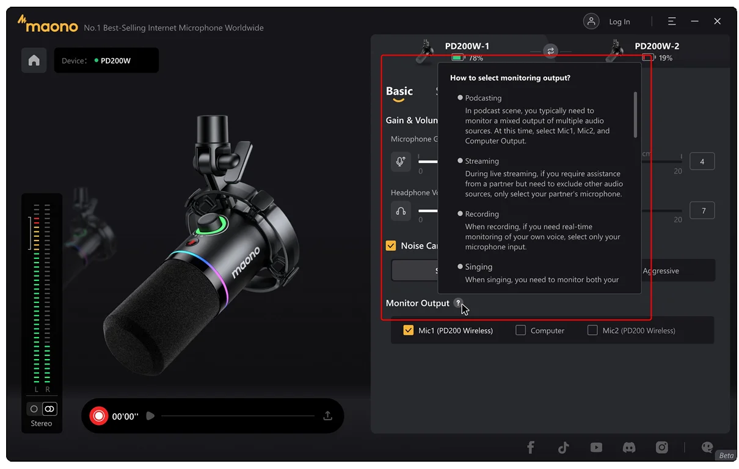Disable the Noise Cancellation checkbox

(391, 245)
